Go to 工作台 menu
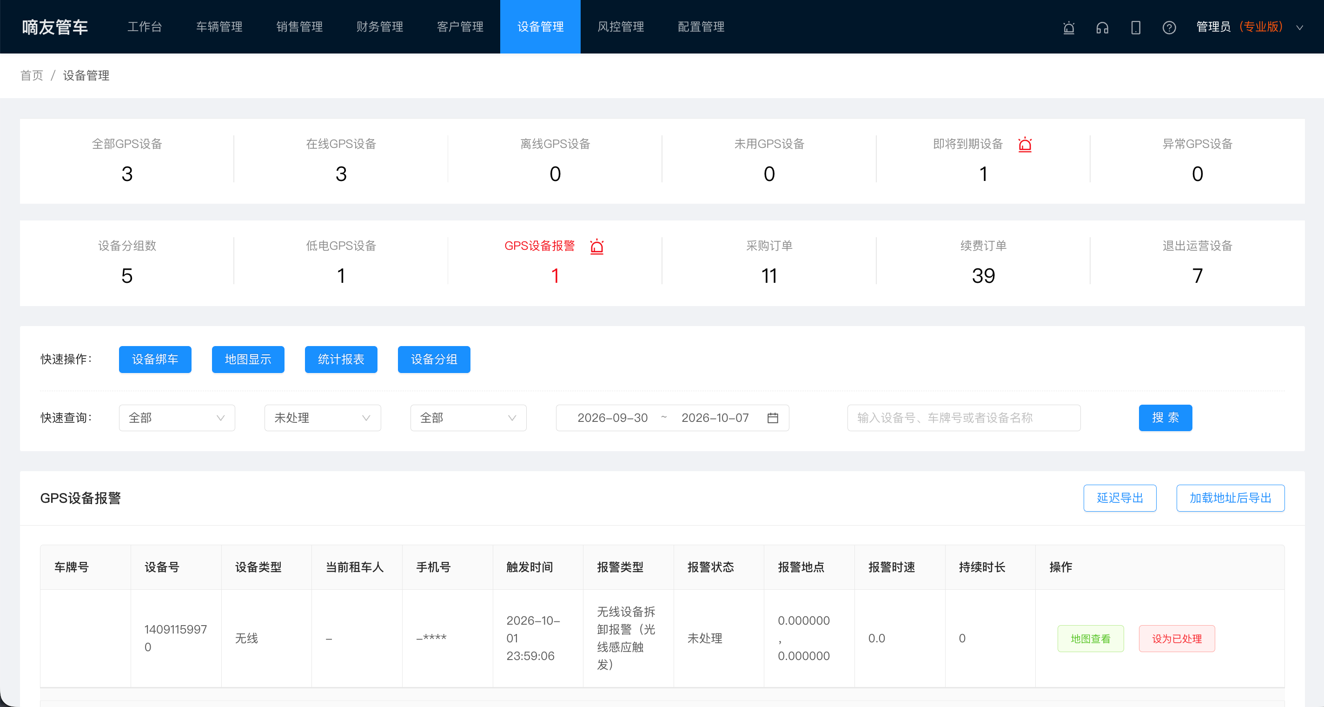The image size is (1324, 707). click(145, 27)
